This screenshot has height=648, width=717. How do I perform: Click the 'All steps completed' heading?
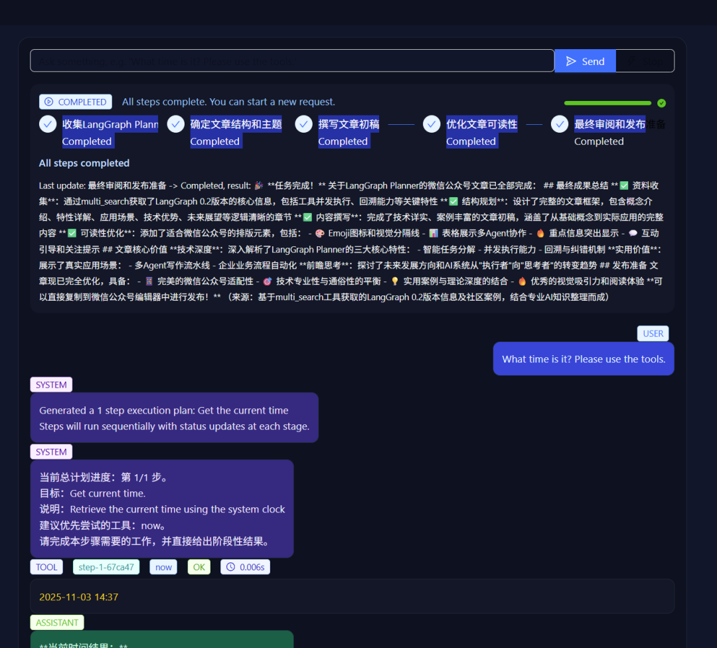(x=84, y=163)
